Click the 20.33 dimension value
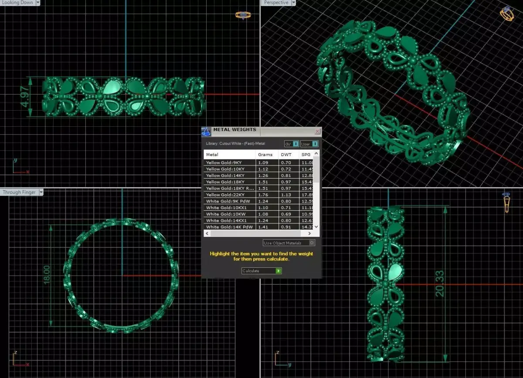The height and width of the screenshot is (378, 523). [x=439, y=283]
